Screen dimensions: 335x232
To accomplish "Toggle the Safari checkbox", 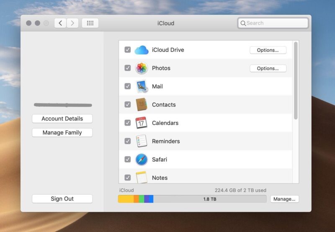I will [128, 160].
